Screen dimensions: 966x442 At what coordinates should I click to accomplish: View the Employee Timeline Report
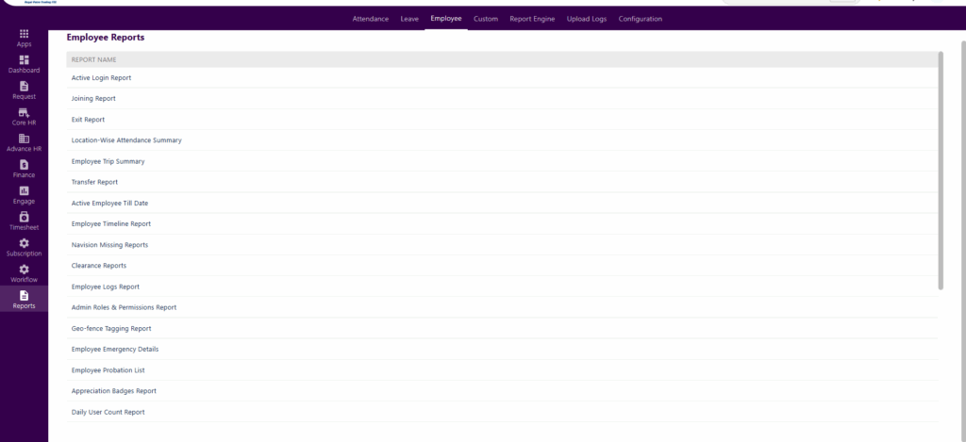110,224
